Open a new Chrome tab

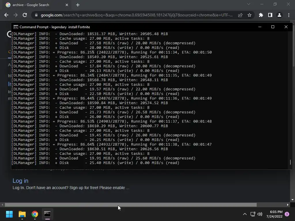78,5
